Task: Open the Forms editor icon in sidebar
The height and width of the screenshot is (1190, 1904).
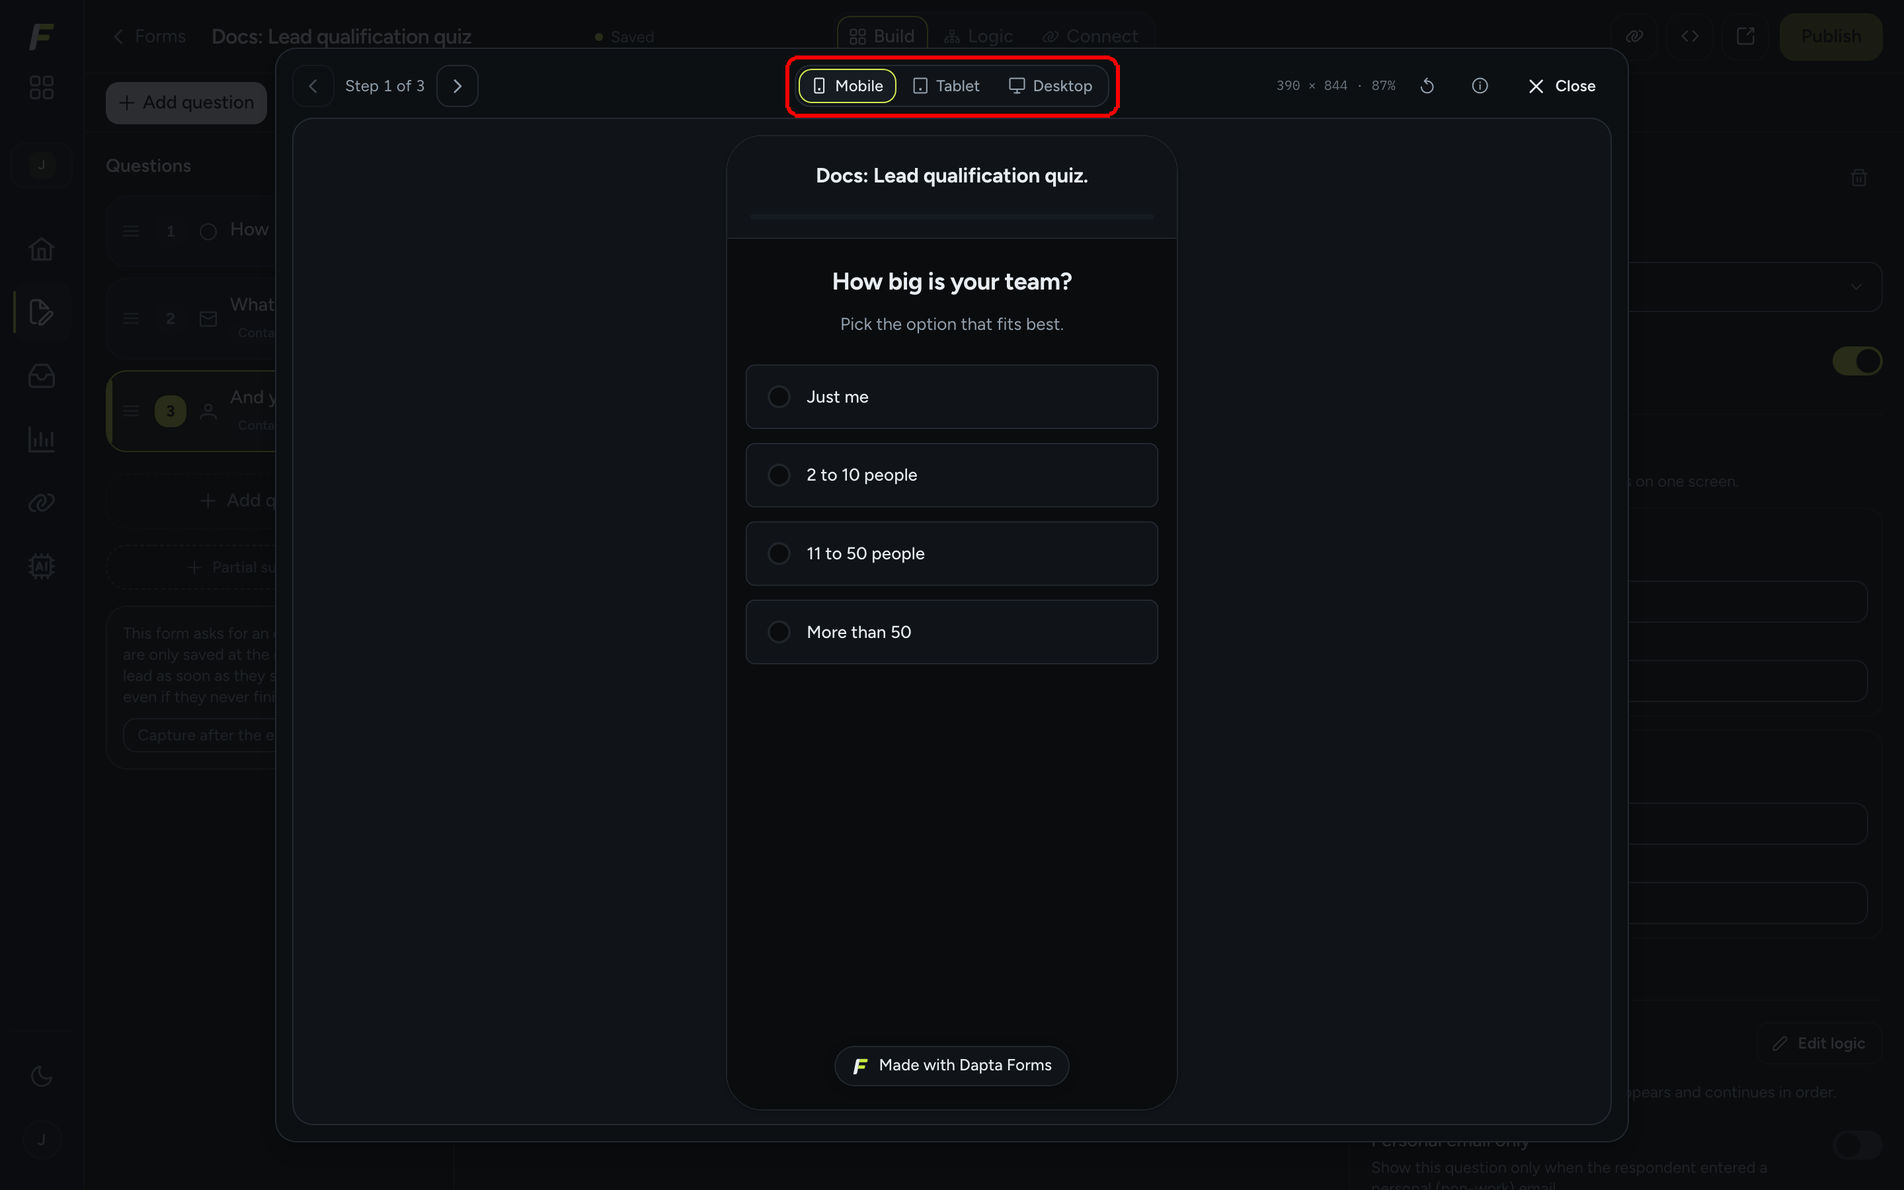Action: pyautogui.click(x=42, y=313)
